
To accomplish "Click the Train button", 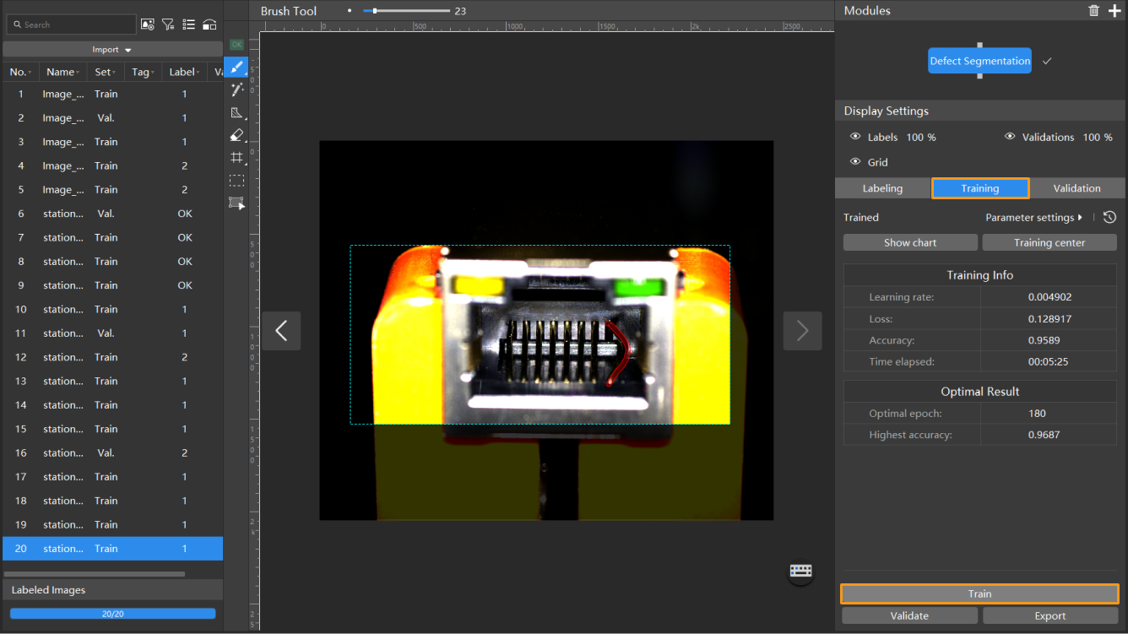I will click(x=979, y=594).
